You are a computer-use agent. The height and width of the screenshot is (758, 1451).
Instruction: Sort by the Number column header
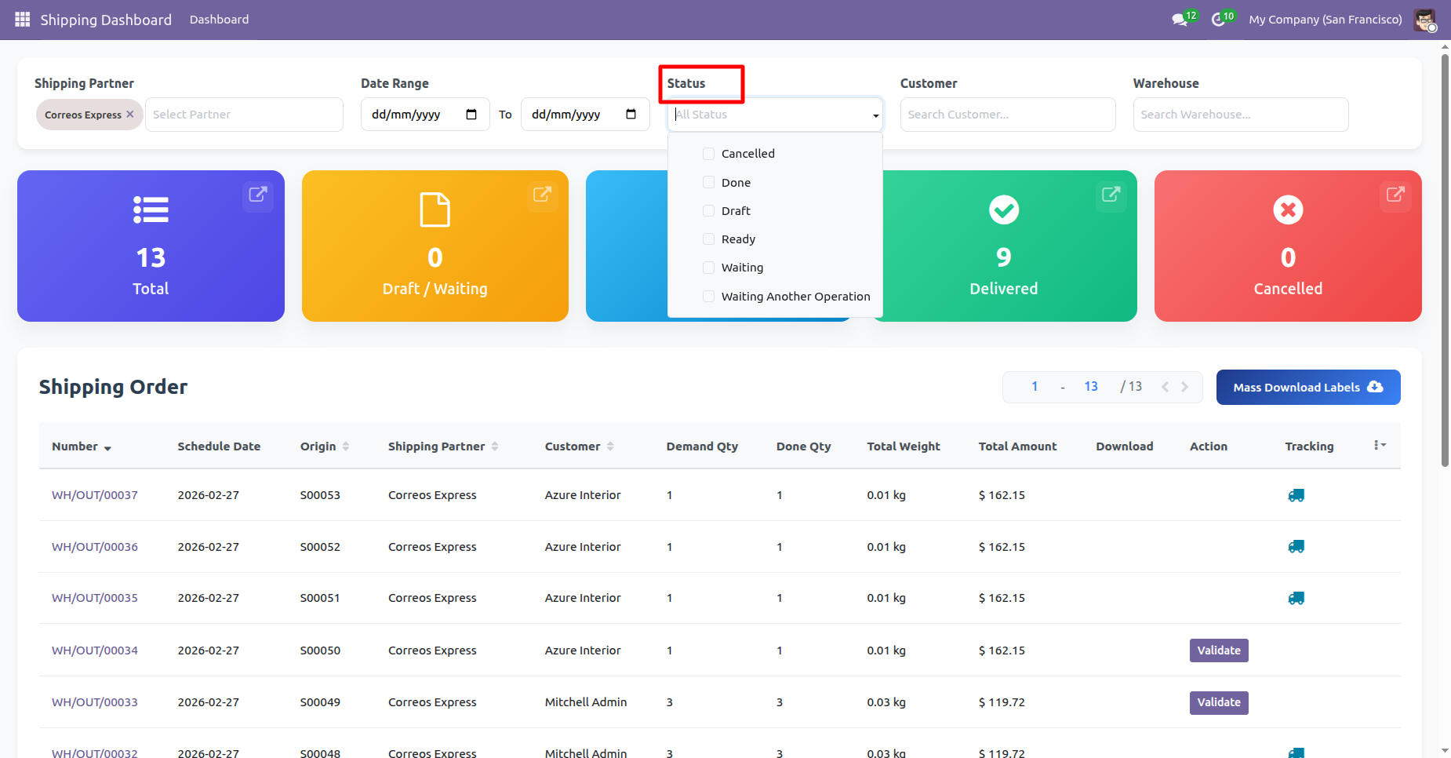point(75,446)
